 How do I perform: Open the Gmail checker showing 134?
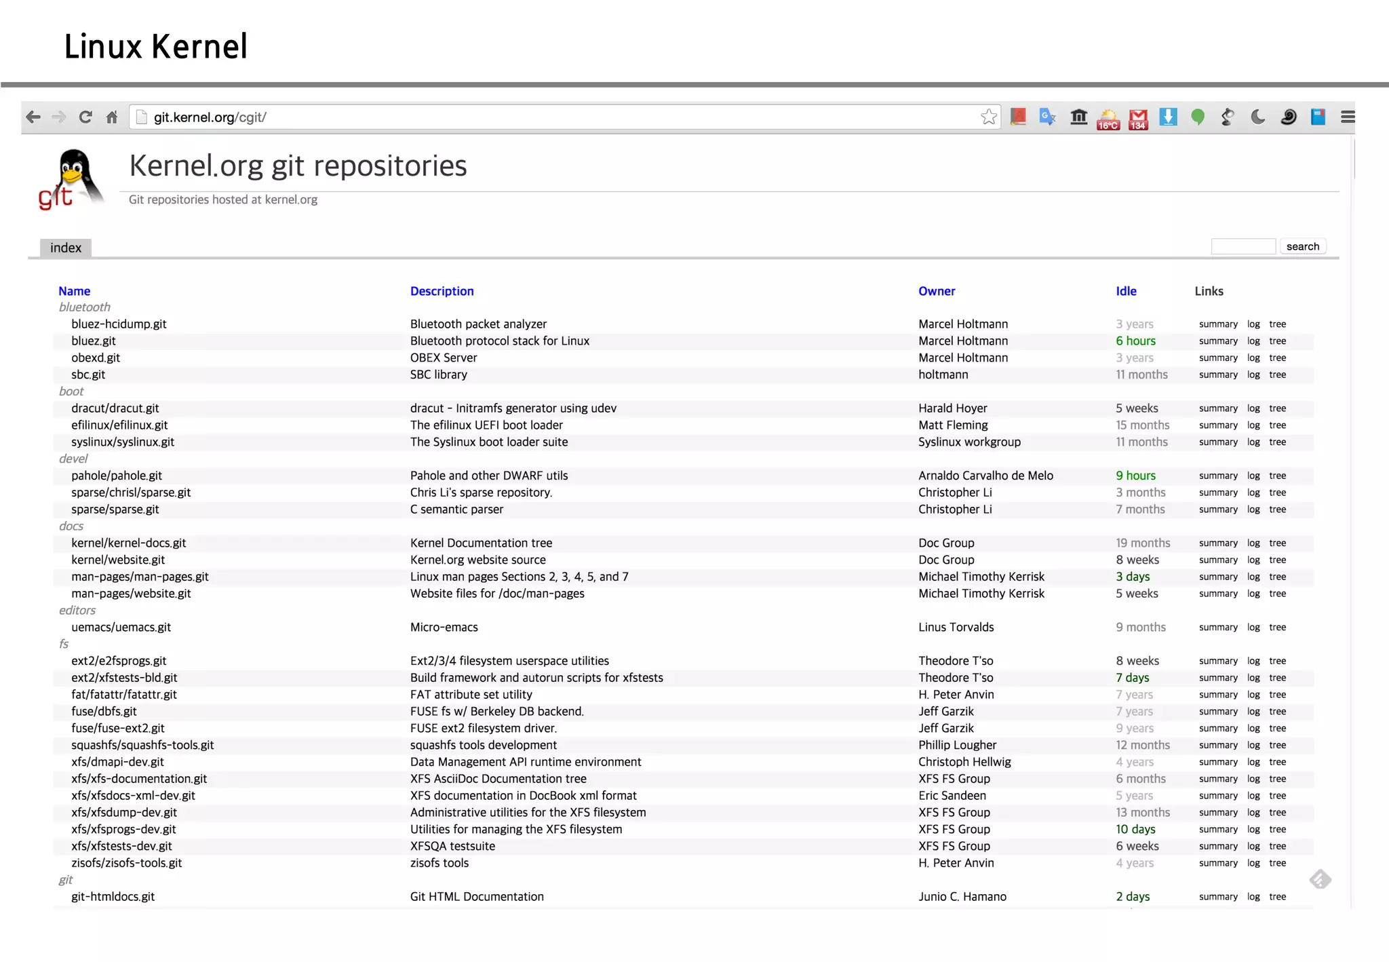pos(1138,119)
